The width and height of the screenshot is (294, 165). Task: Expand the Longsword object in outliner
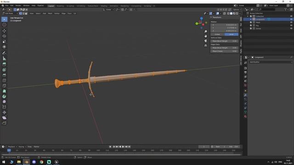click(x=251, y=19)
